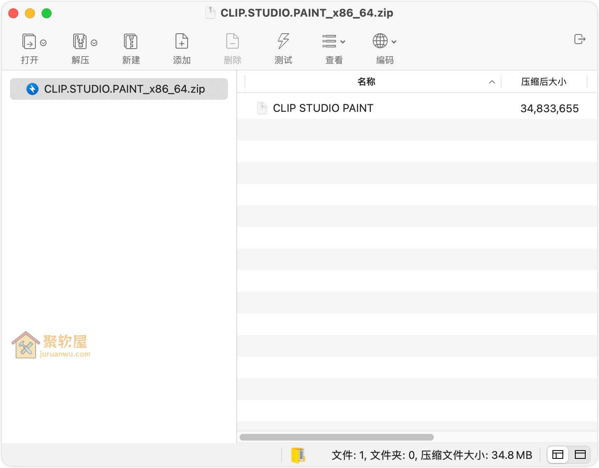Open the 编码 encoding globe icon
The height and width of the screenshot is (468, 599).
coord(380,42)
